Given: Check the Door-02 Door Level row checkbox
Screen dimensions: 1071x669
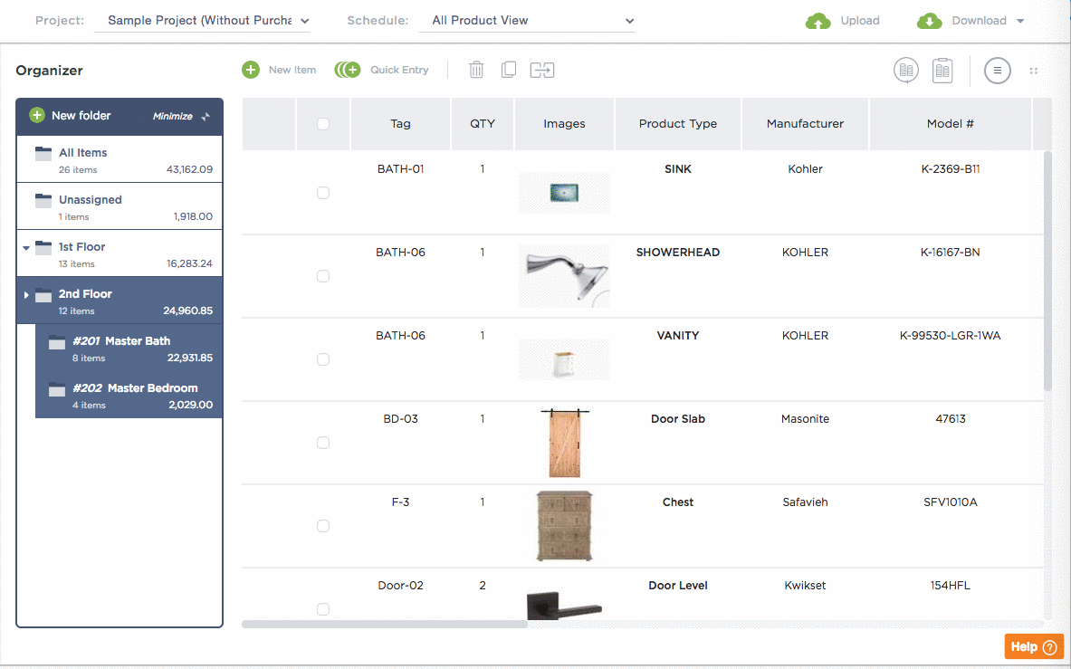Looking at the screenshot, I should click(323, 609).
